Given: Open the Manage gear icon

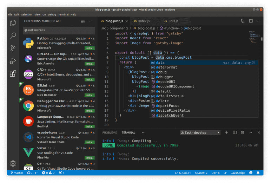Looking at the screenshot, I should click(x=13, y=163).
